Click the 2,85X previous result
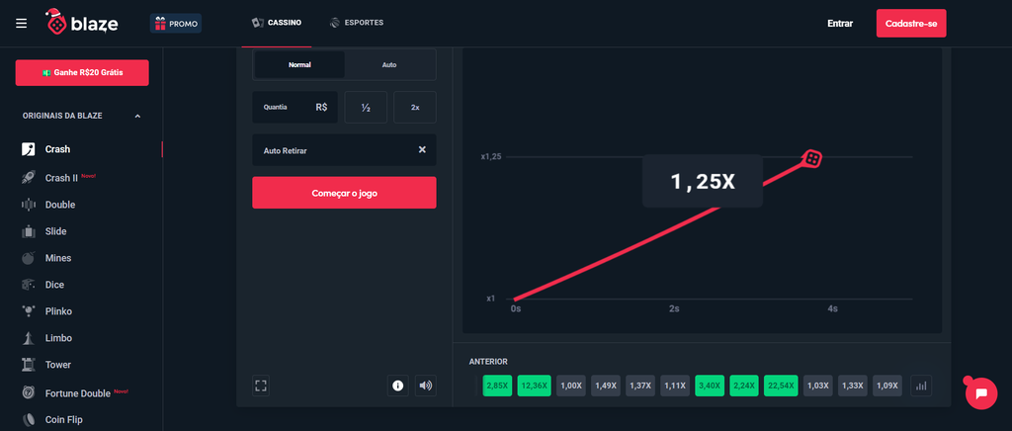Image resolution: width=1012 pixels, height=431 pixels. coord(497,386)
